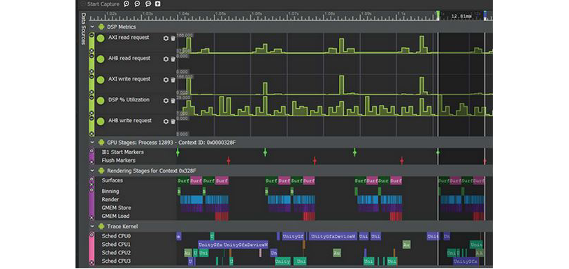Click green color circle for AHB write request

101,121
